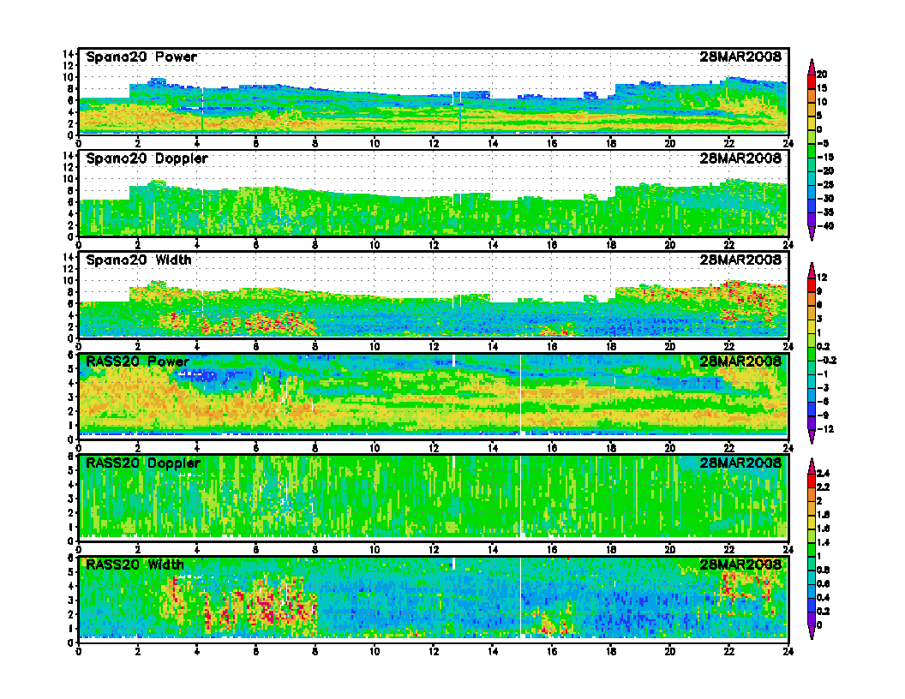
Task: Click the bottom arrow of the middle color bar
Action: 812,439
